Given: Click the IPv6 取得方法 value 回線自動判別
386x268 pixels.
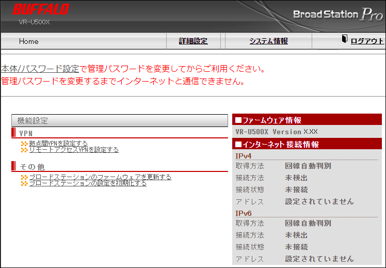Looking at the screenshot, I should (308, 223).
